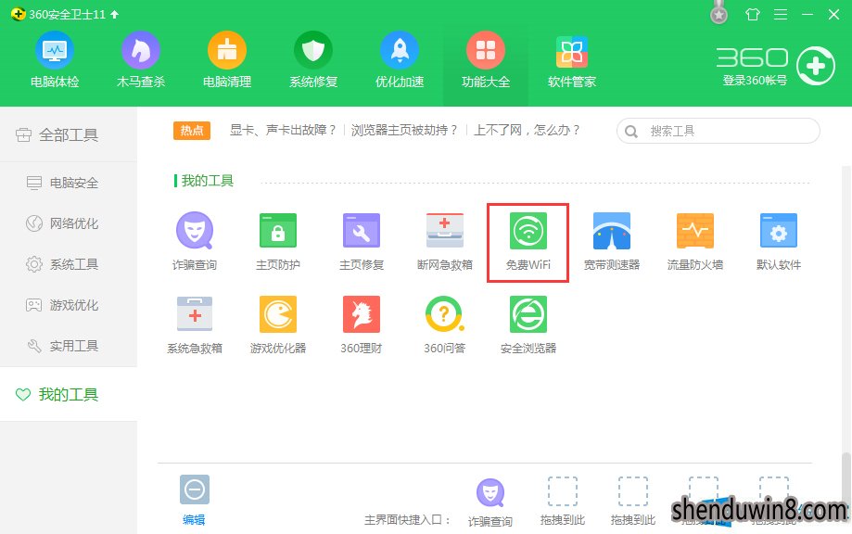The width and height of the screenshot is (852, 534).
Task: Open the skin (shirt) settings icon
Action: coord(753,15)
